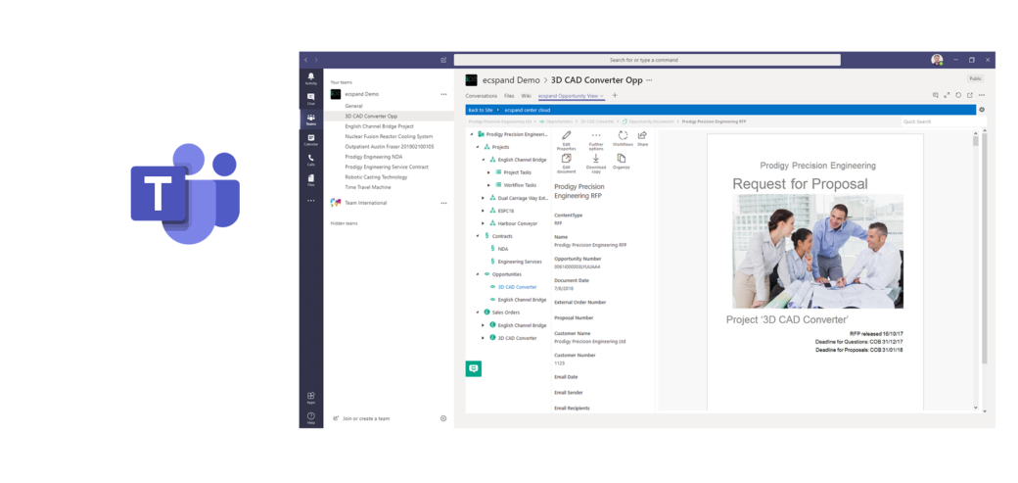Open the tab conversation icon
The width and height of the screenshot is (1018, 483).
936,95
